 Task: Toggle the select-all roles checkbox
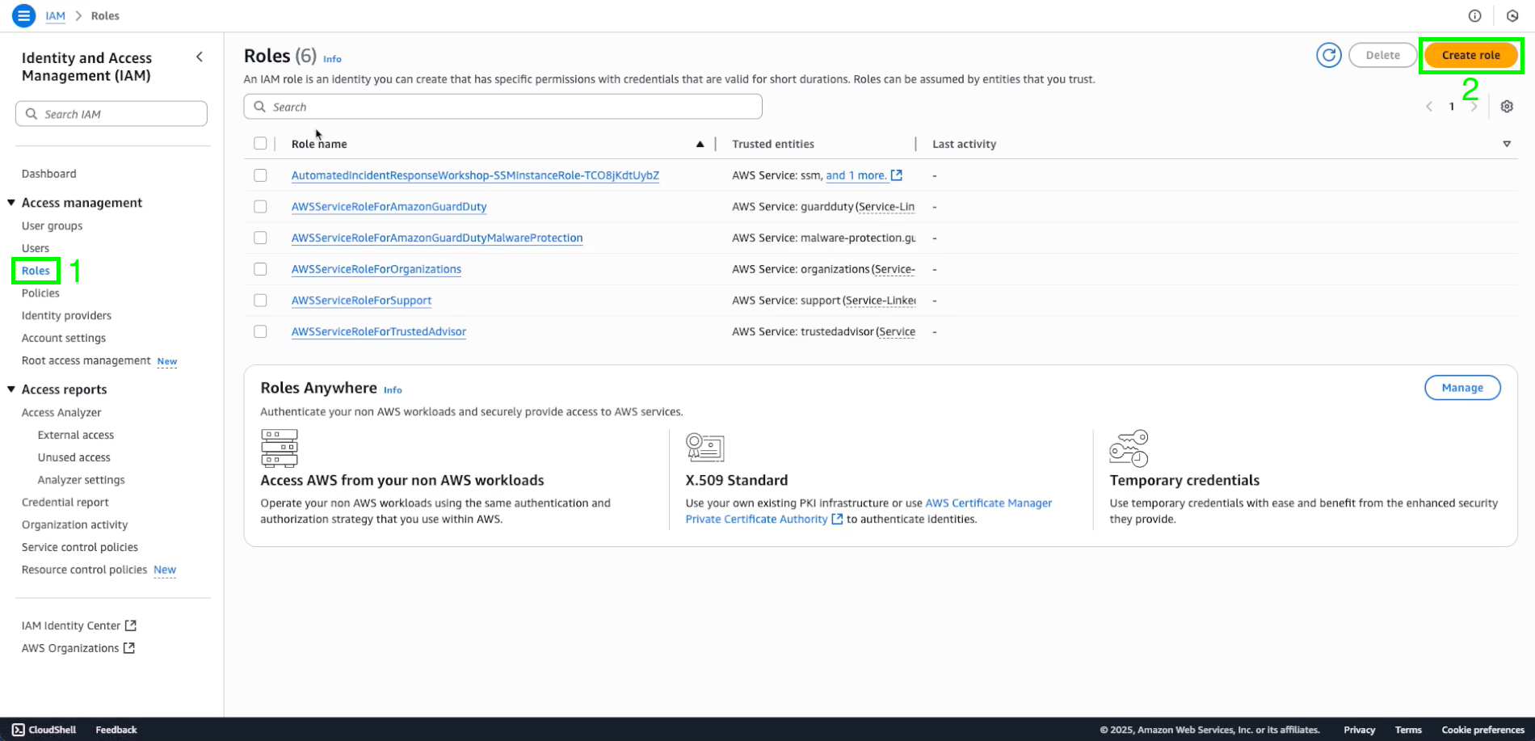coord(260,143)
